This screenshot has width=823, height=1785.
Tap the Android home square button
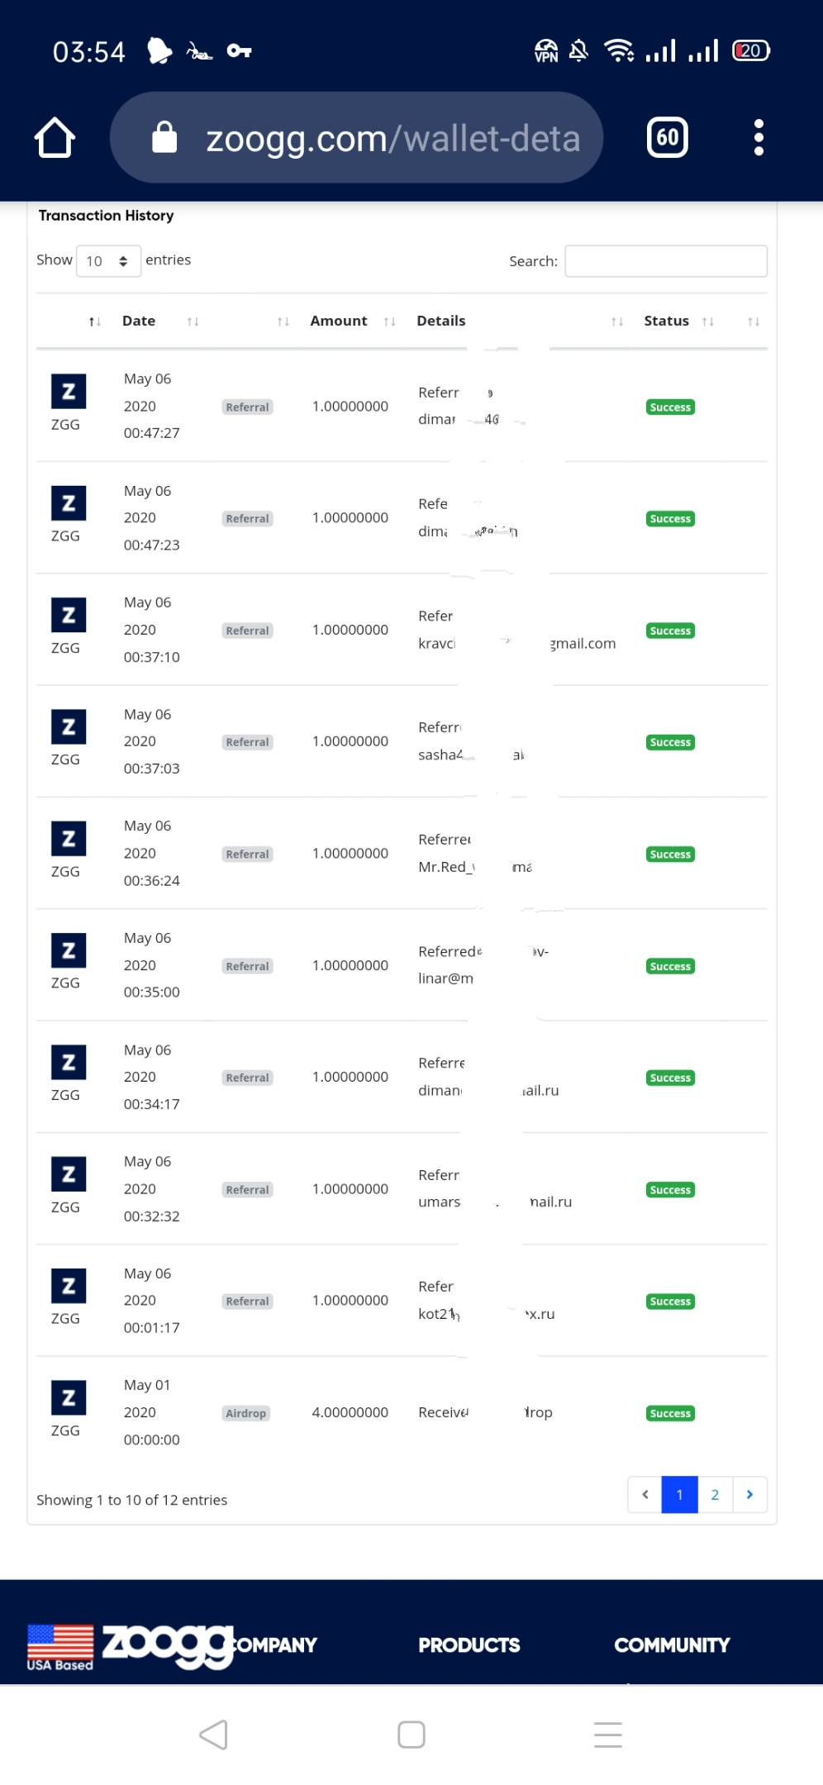pyautogui.click(x=411, y=1734)
